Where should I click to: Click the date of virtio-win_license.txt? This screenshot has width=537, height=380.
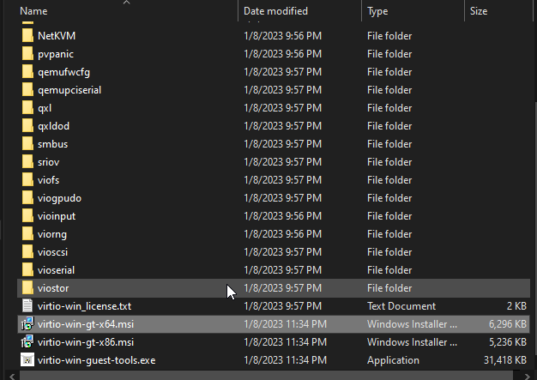[x=282, y=306]
